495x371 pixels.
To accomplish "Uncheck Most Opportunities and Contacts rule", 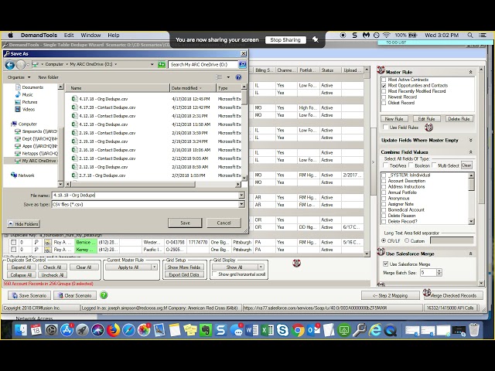I will click(384, 86).
